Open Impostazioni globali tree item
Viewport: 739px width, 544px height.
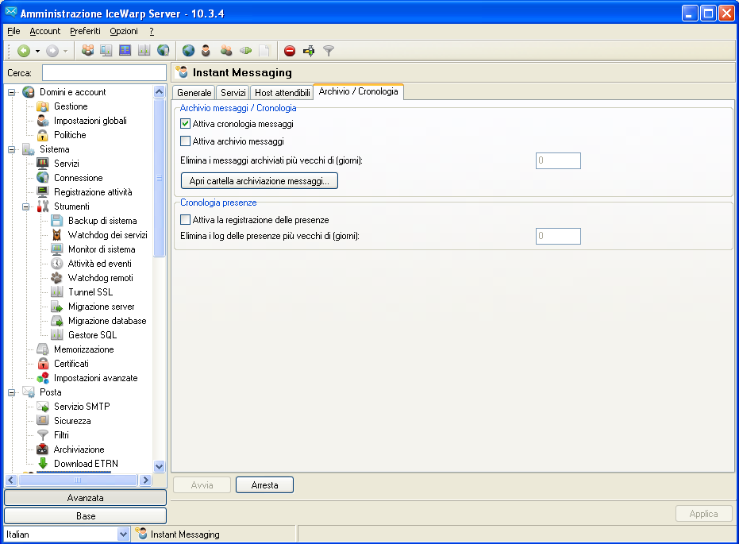(x=90, y=121)
